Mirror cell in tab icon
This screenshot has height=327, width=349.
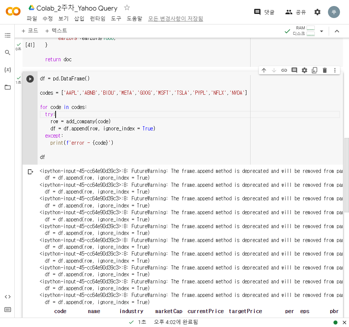[x=314, y=70]
